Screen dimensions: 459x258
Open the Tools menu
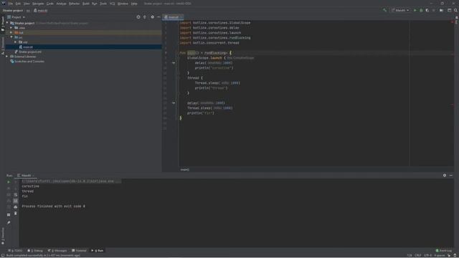103,4
